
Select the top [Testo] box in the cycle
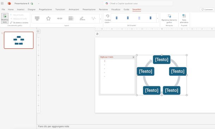[162, 59]
